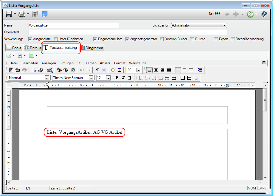273x196 pixels.
Task: Open the 'Sichtbar für' dropdown
Action: click(x=225, y=25)
